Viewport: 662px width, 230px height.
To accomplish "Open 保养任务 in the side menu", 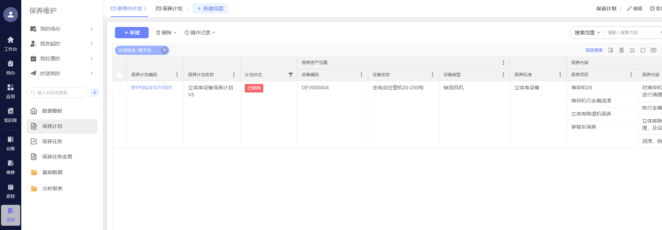I will 52,141.
